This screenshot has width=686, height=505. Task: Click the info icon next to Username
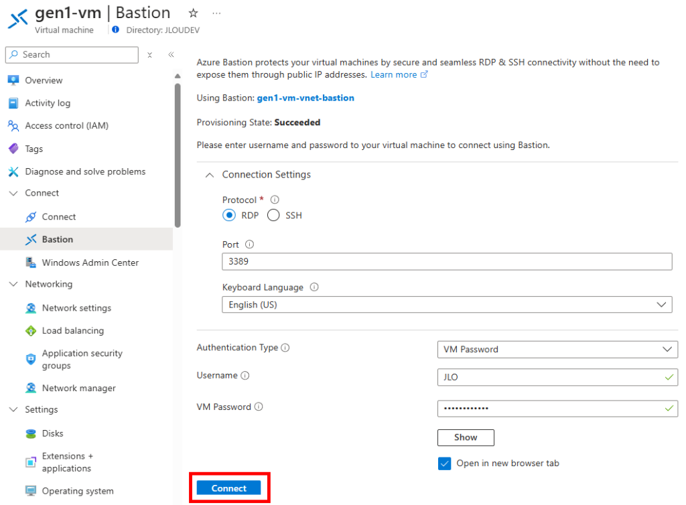coord(245,376)
